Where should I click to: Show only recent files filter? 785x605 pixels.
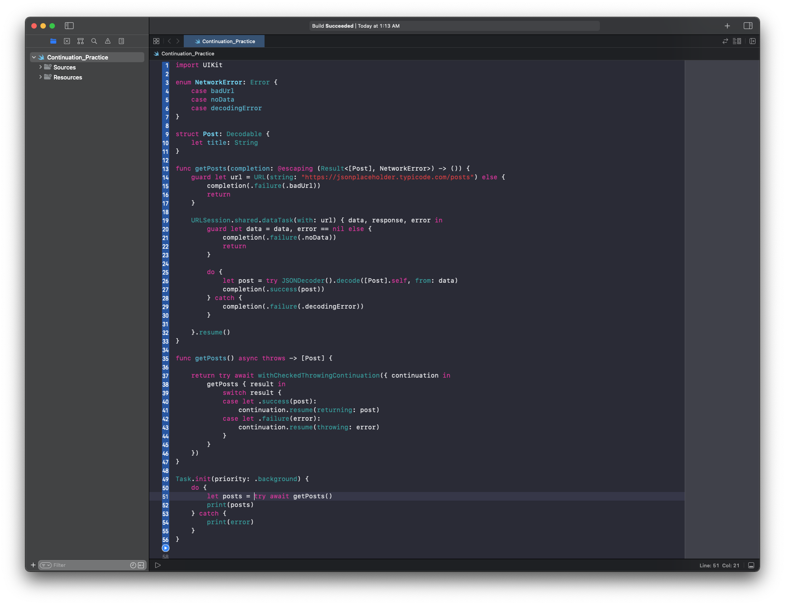click(x=133, y=565)
